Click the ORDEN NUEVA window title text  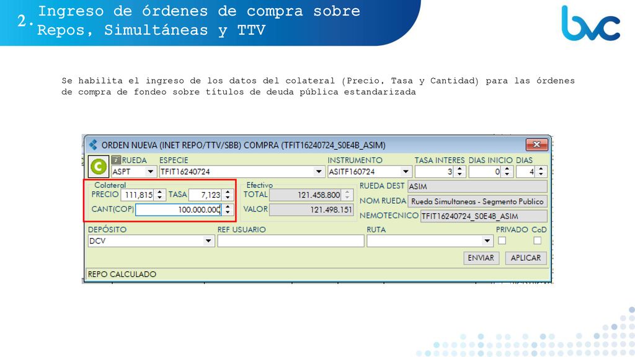click(x=243, y=145)
